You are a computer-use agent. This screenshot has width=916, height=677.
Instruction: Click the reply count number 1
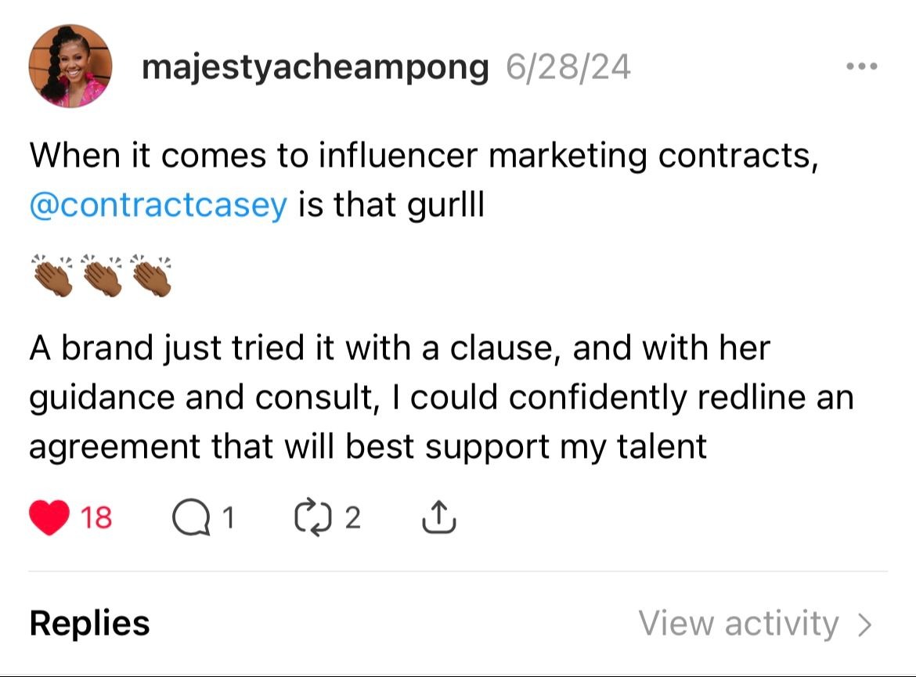coord(227,518)
